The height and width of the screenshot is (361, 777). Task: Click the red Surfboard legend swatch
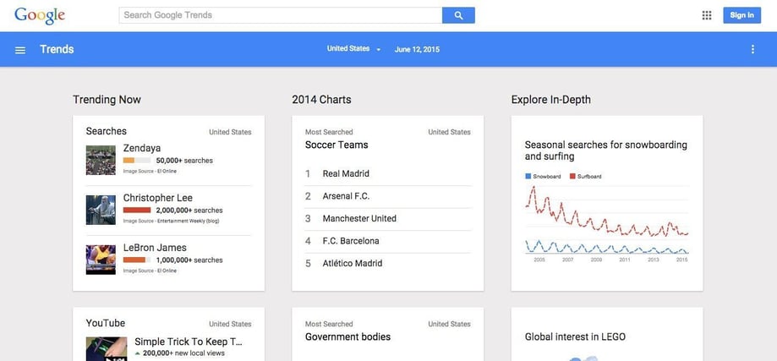tap(572, 177)
